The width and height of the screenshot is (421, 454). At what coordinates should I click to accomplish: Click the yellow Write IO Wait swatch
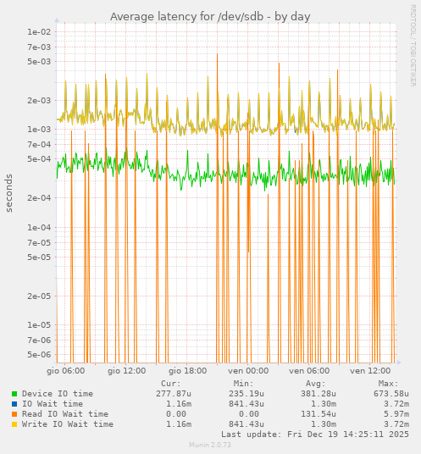14,424
